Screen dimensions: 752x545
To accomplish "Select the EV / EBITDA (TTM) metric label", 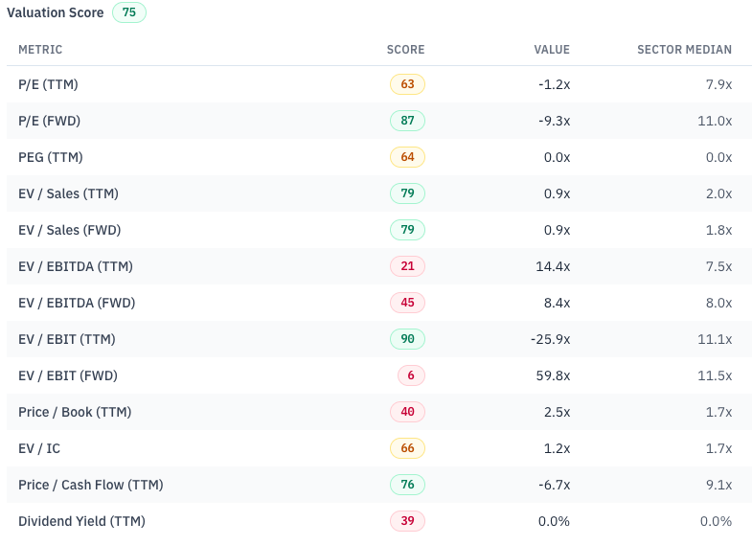I will click(76, 266).
